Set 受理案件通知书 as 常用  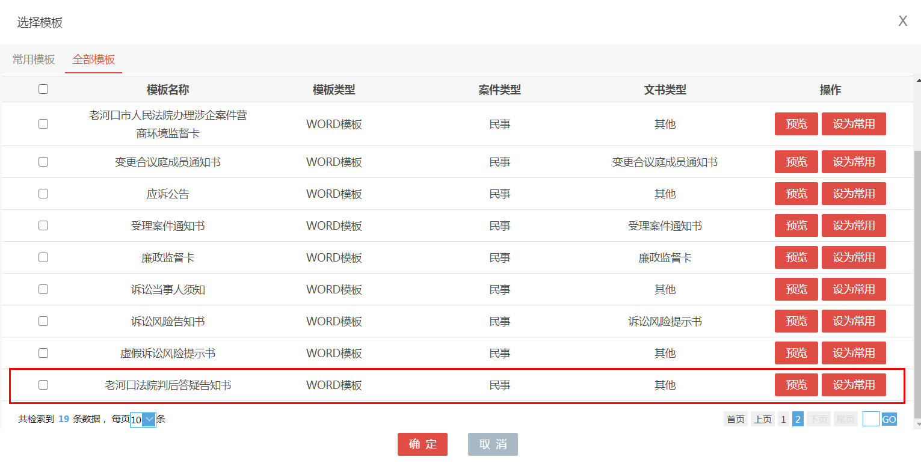tap(854, 225)
